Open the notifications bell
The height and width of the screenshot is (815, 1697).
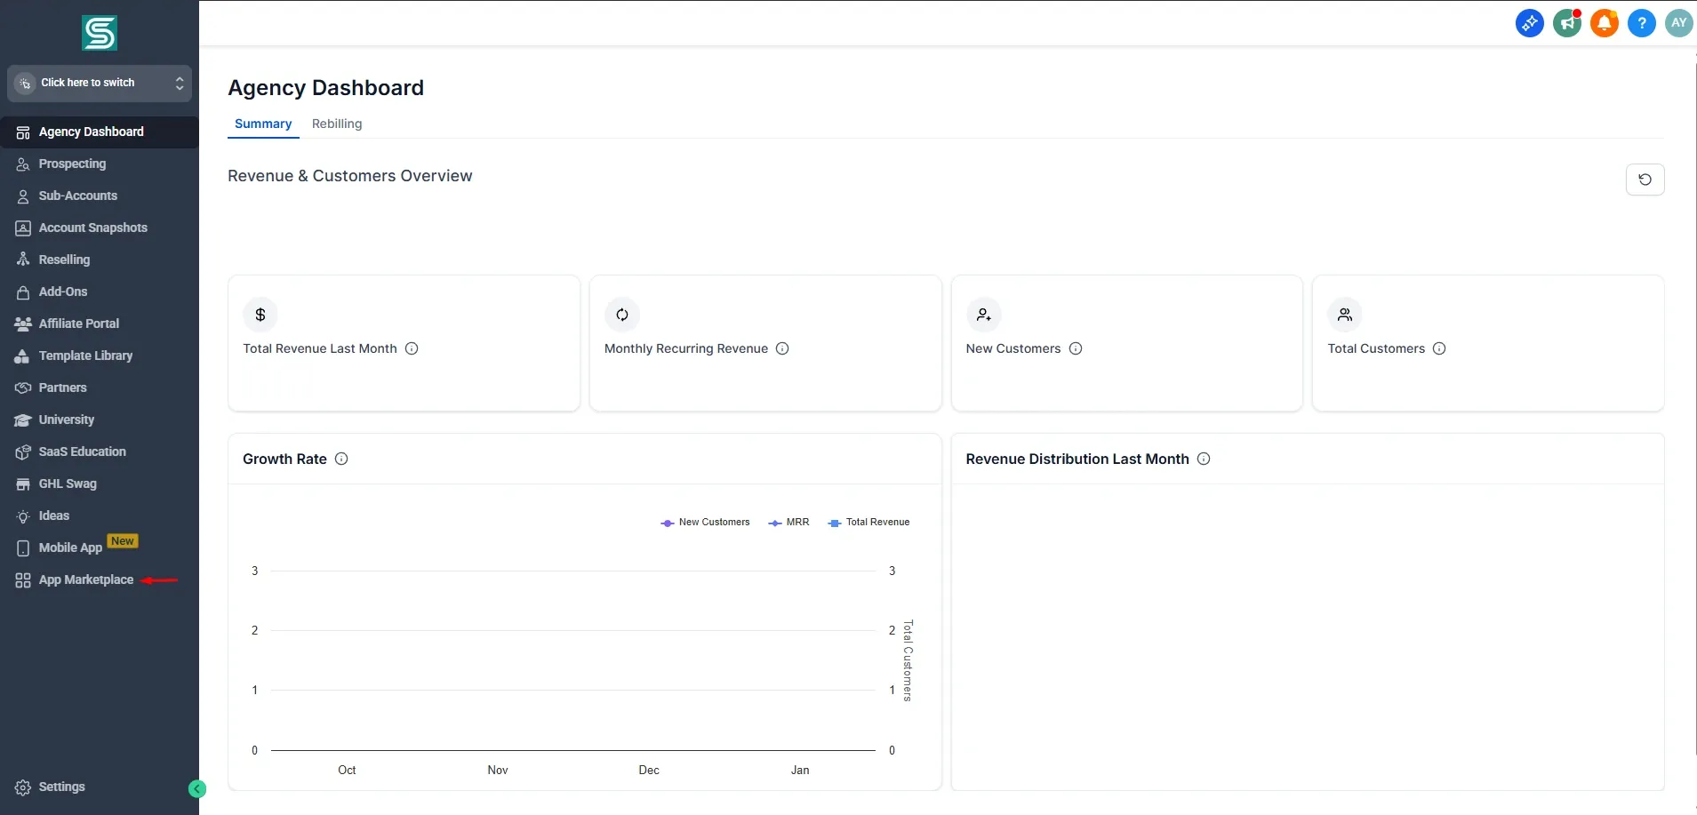pyautogui.click(x=1605, y=23)
